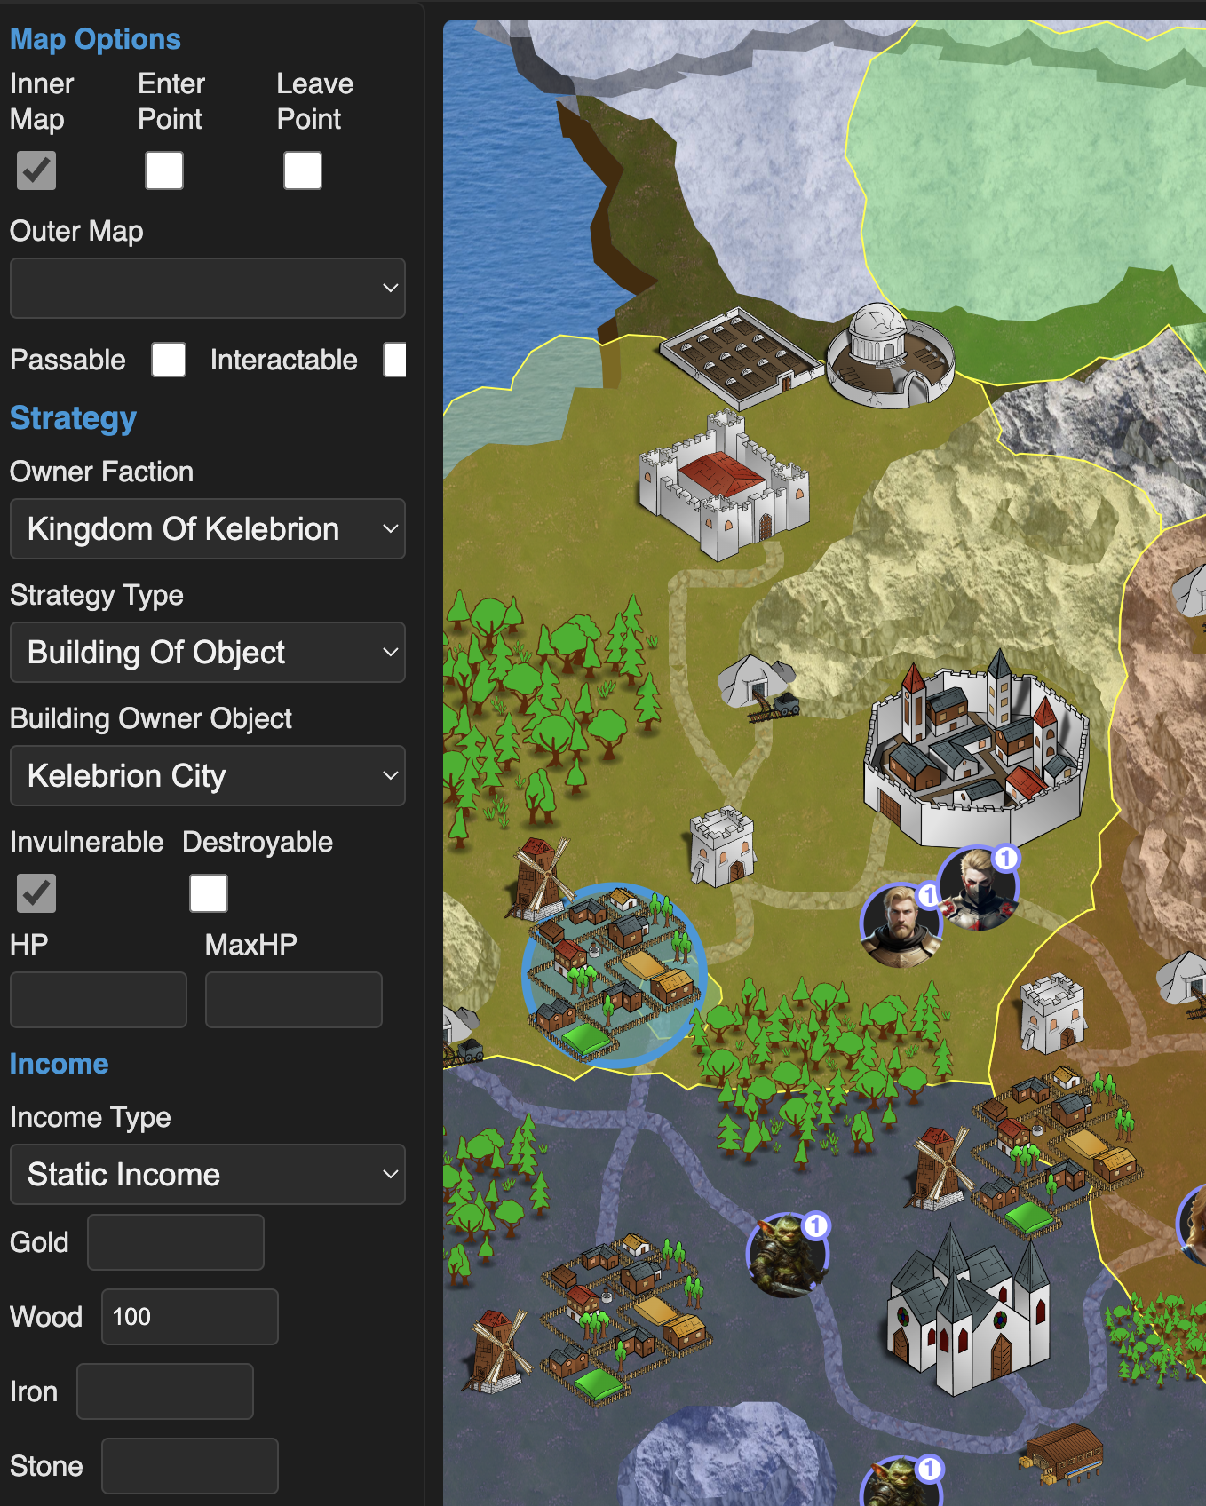The width and height of the screenshot is (1206, 1506).
Task: Select the mine entrance with cart below the castle
Action: pyautogui.click(x=758, y=688)
